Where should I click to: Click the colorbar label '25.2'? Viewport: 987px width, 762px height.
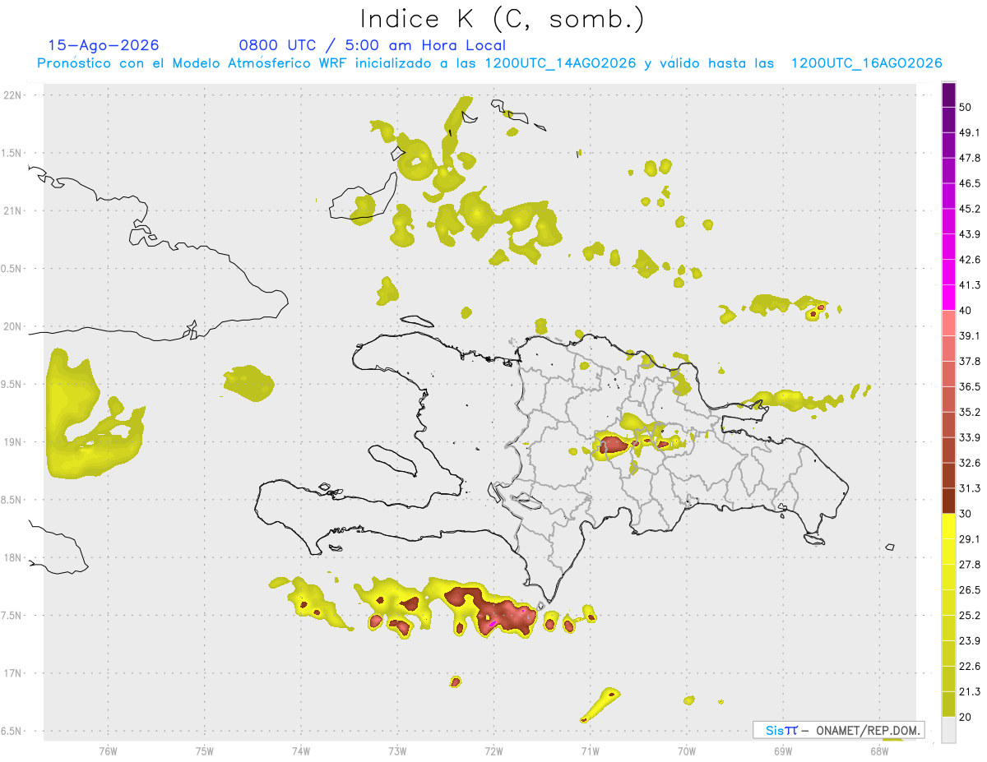[971, 615]
